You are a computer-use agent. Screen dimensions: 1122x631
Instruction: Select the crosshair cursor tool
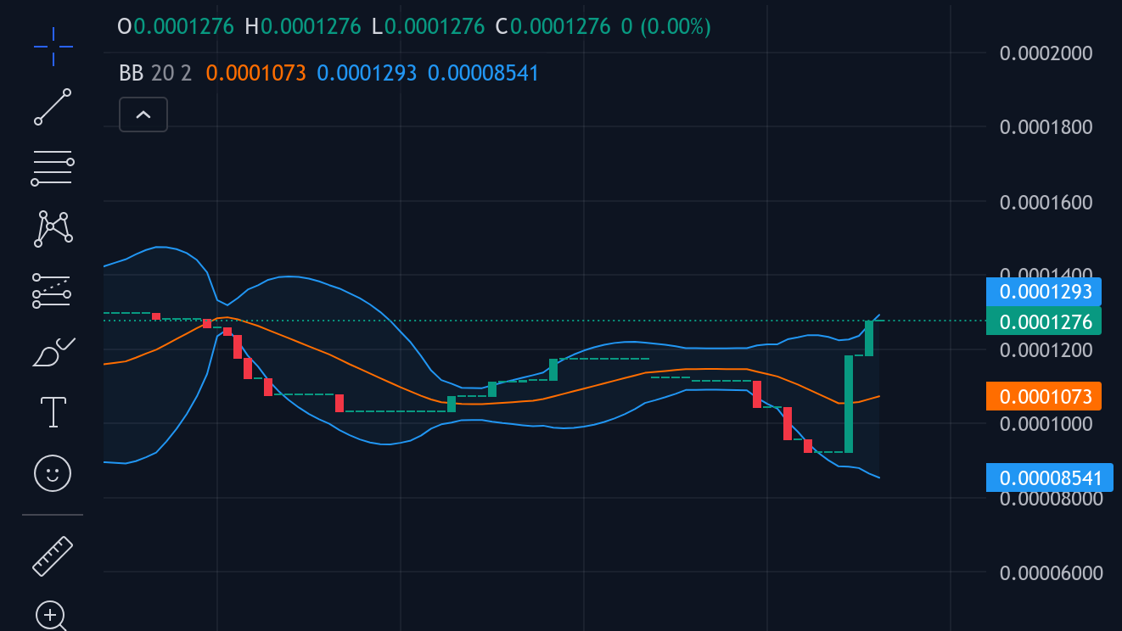pyautogui.click(x=53, y=47)
